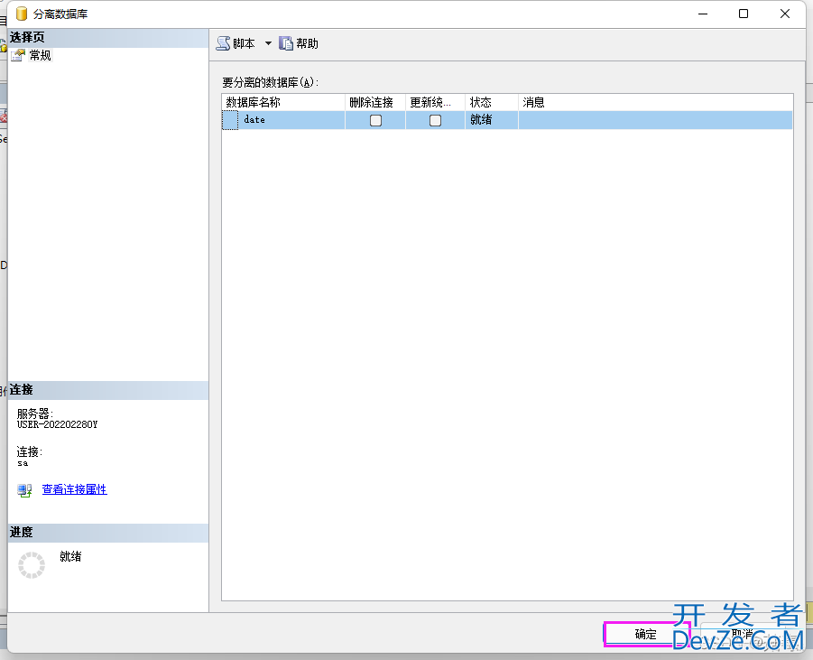813x660 pixels.
Task: Click the sa connection login text
Action: coord(23,463)
